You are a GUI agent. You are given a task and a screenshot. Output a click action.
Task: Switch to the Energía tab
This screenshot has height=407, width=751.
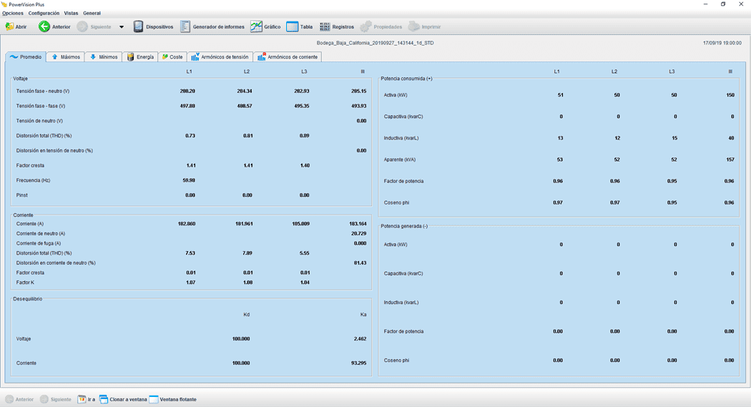140,57
